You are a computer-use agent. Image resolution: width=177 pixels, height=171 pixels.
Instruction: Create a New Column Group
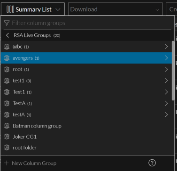30,163
